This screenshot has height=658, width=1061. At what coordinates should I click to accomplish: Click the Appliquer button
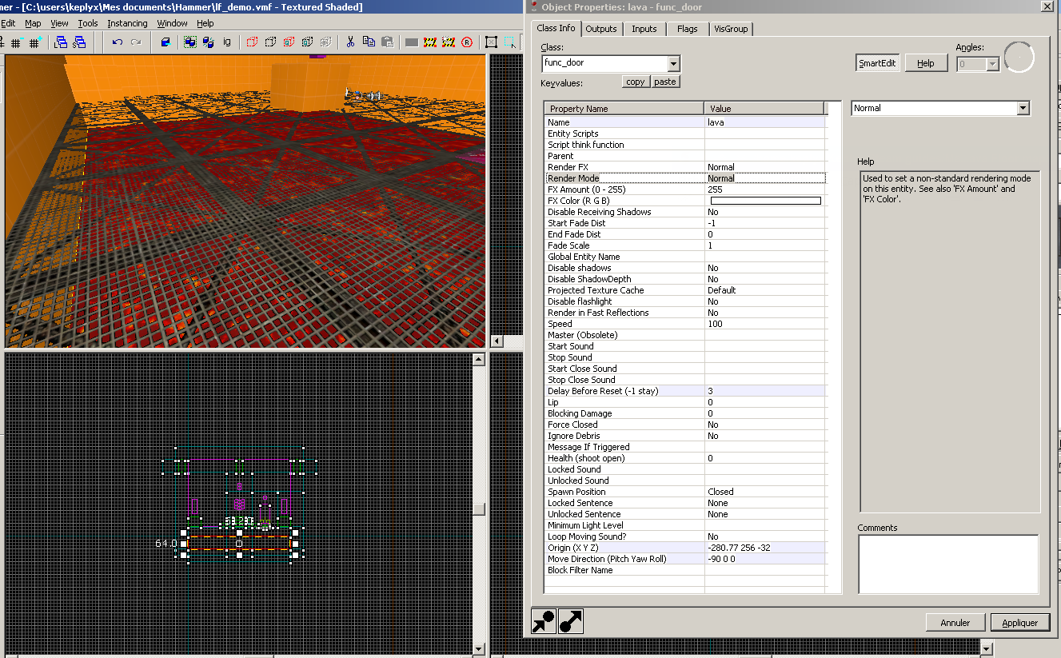point(1019,623)
